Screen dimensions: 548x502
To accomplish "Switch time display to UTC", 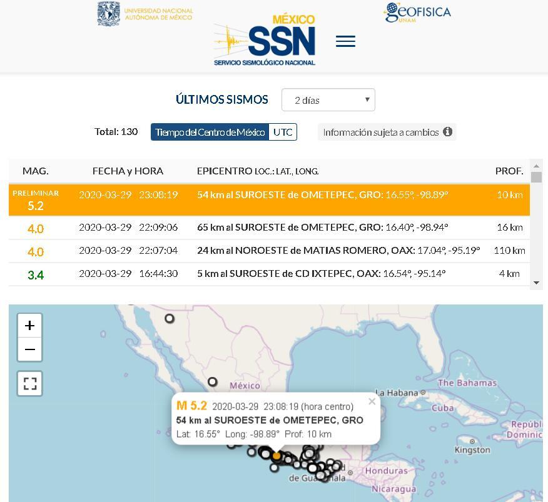I will point(283,132).
